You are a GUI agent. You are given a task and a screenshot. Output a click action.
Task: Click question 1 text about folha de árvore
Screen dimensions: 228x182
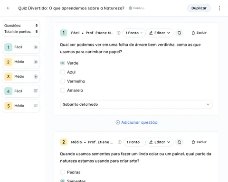coord(130,48)
